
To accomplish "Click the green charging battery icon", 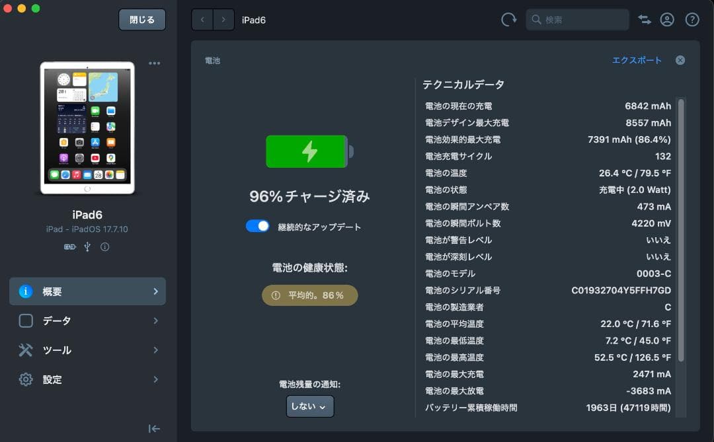I will [x=309, y=151].
